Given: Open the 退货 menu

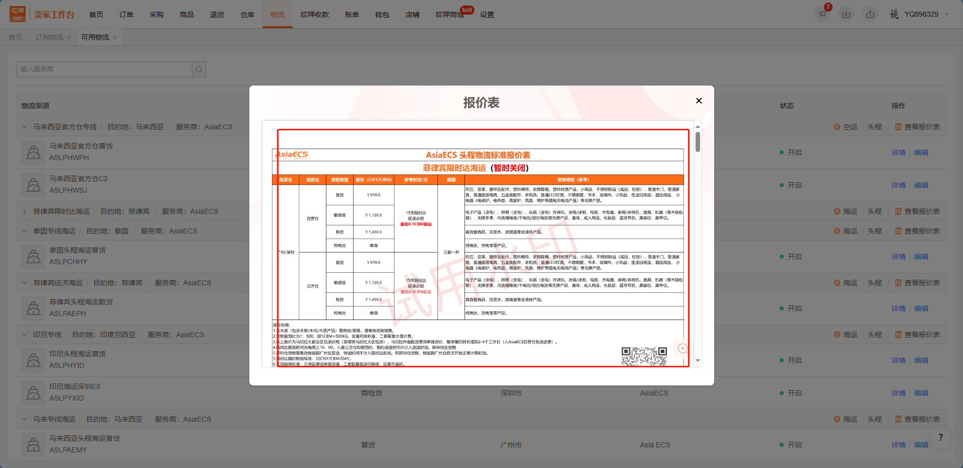Looking at the screenshot, I should 217,15.
